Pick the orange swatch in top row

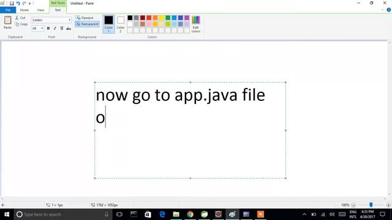coord(155,18)
